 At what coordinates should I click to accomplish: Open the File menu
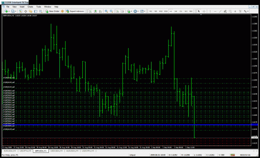point(8,7)
